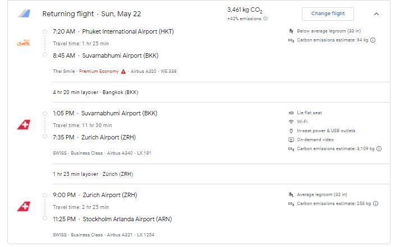This screenshot has height=247, width=395.
Task: Open the +42% emissions info icon
Action: pos(265,18)
